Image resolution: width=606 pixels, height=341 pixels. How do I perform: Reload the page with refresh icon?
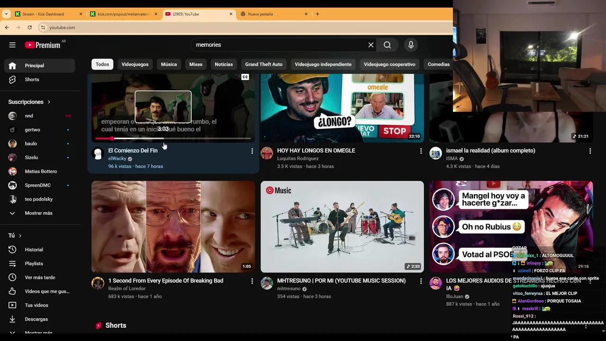[x=29, y=27]
